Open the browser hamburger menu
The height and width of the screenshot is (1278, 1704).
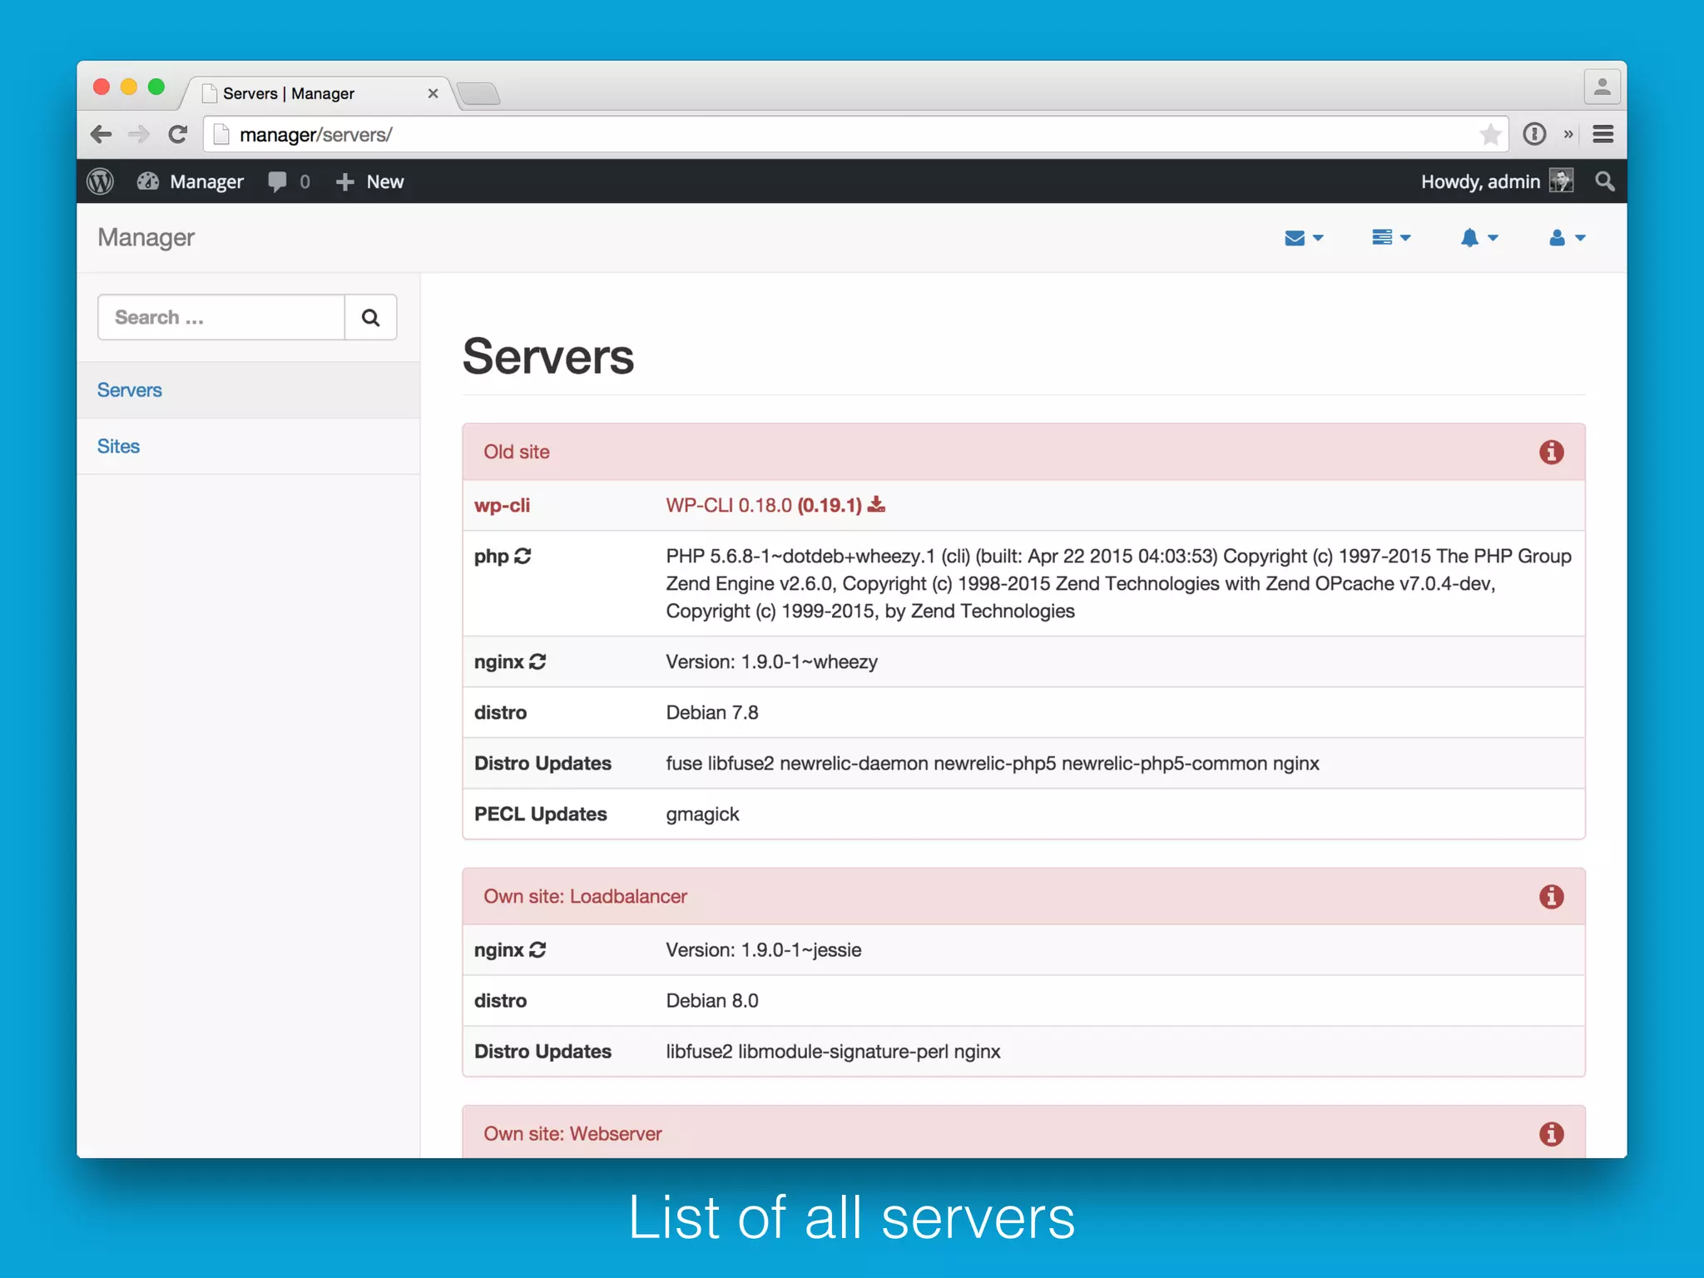(x=1603, y=134)
